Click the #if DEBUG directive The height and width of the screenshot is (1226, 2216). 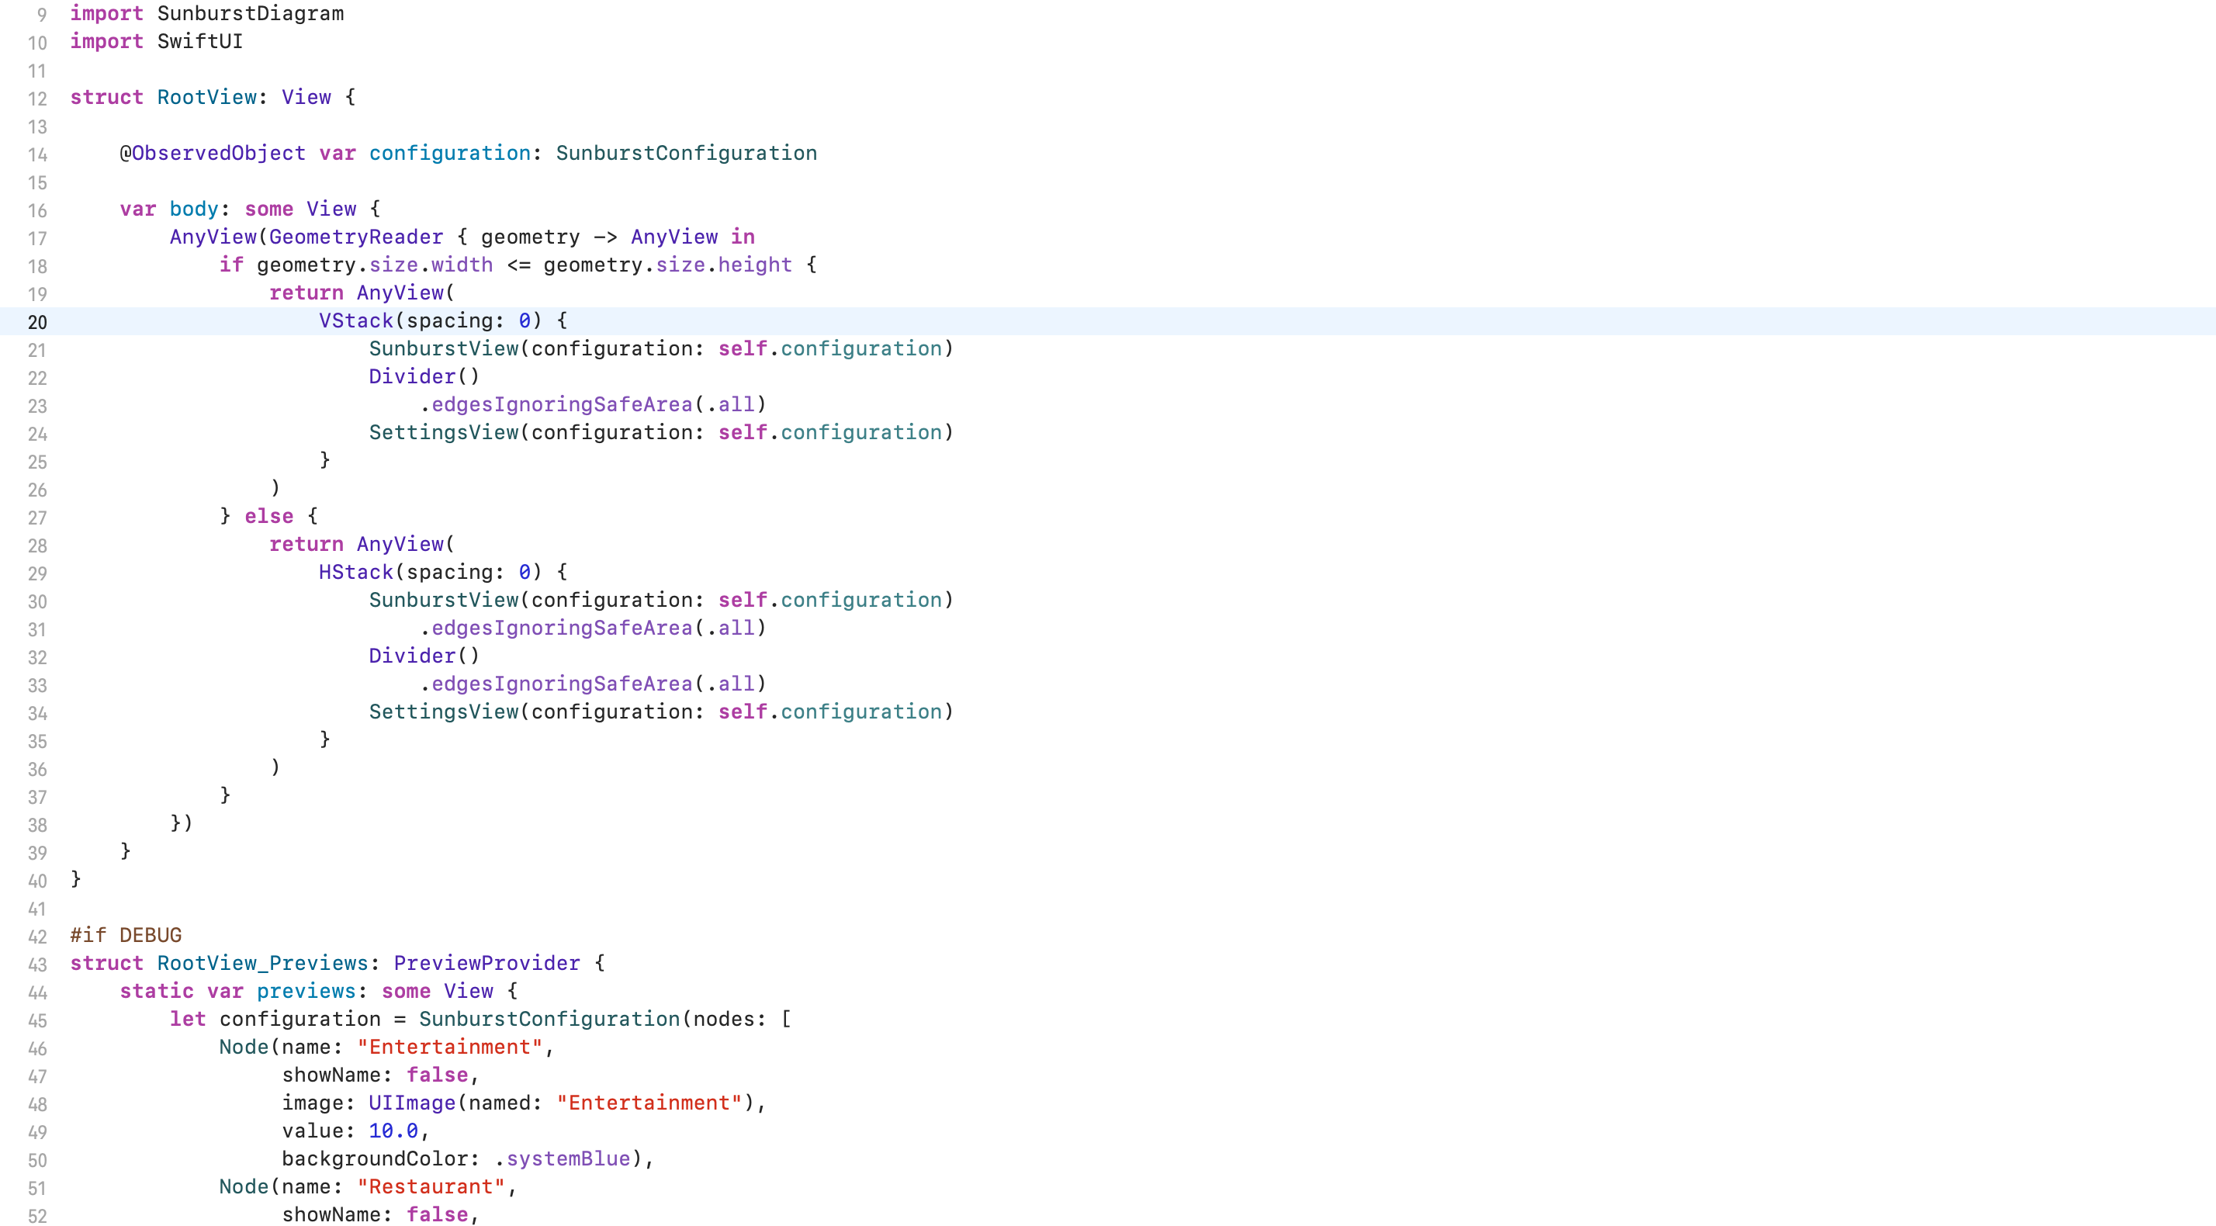126,935
